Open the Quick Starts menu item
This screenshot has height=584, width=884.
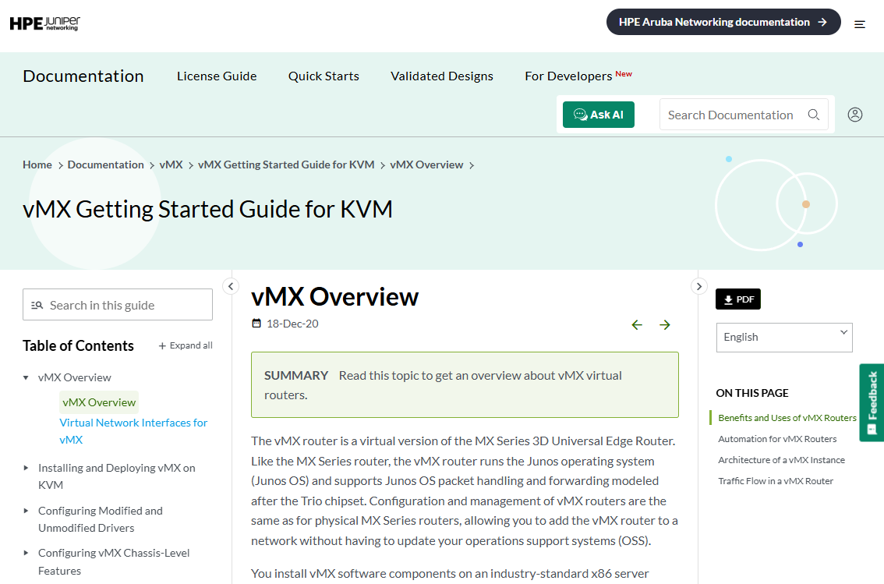(x=324, y=76)
